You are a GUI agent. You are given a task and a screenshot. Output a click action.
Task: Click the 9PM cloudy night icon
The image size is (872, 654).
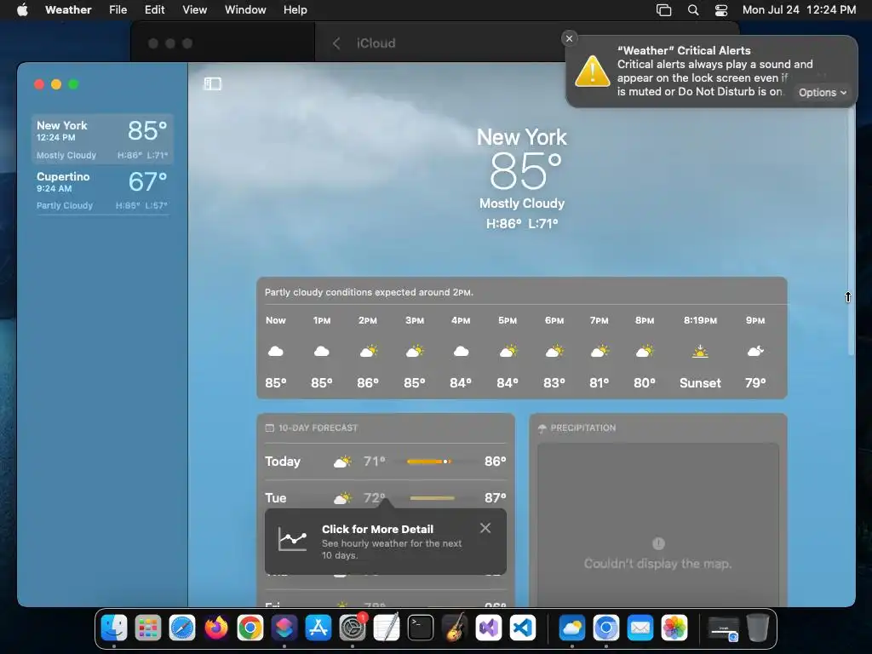[755, 351]
